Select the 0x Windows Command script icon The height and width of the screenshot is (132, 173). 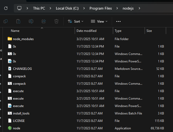(10, 54)
